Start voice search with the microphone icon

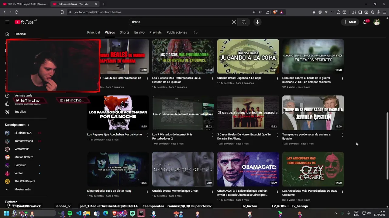257,22
